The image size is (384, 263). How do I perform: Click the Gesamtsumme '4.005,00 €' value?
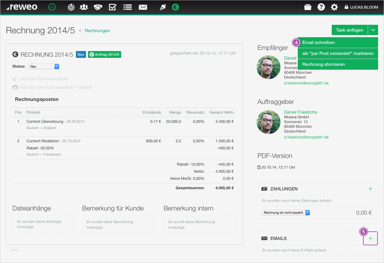(224, 188)
